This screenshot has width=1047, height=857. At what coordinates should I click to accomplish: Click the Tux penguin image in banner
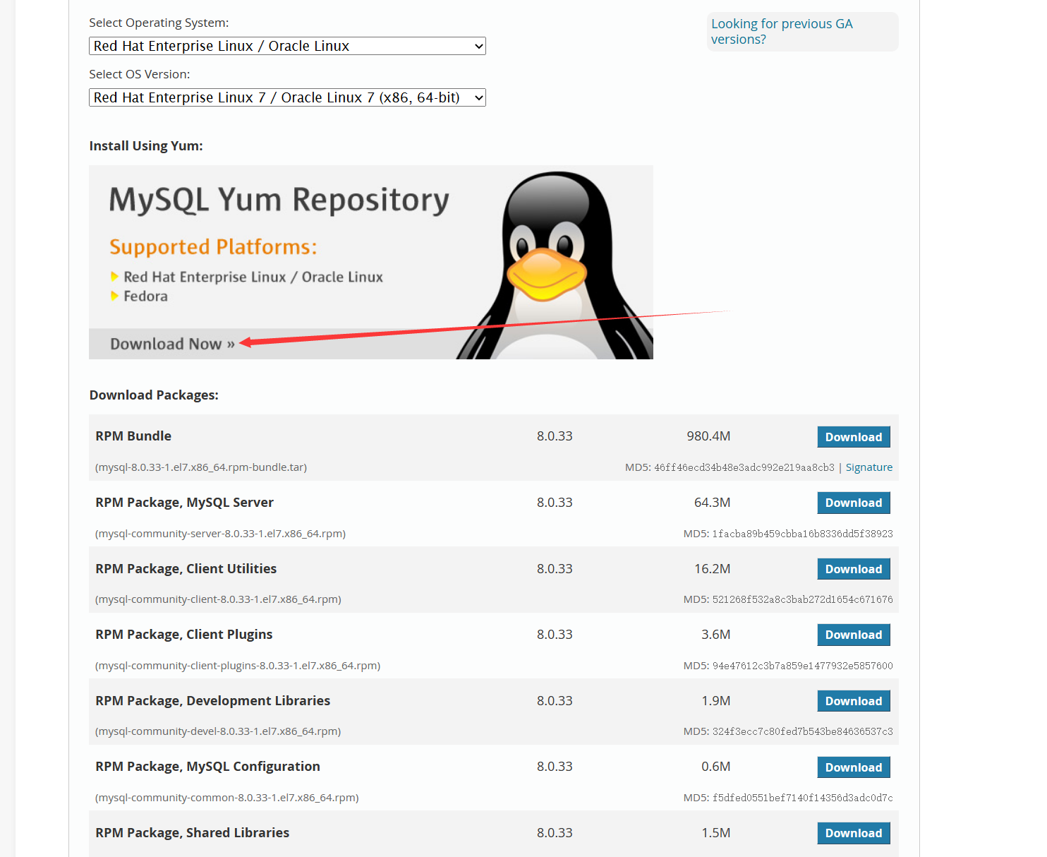(554, 265)
